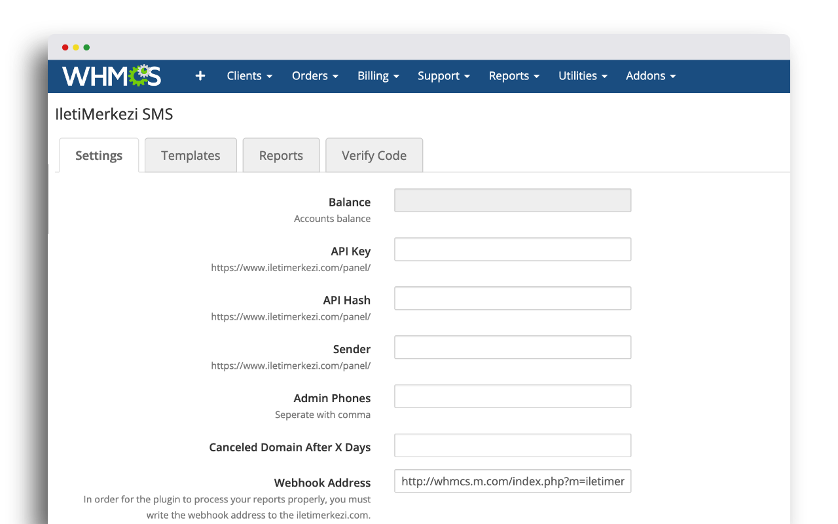838x524 pixels.
Task: Click the plus icon in navbar
Action: click(200, 76)
